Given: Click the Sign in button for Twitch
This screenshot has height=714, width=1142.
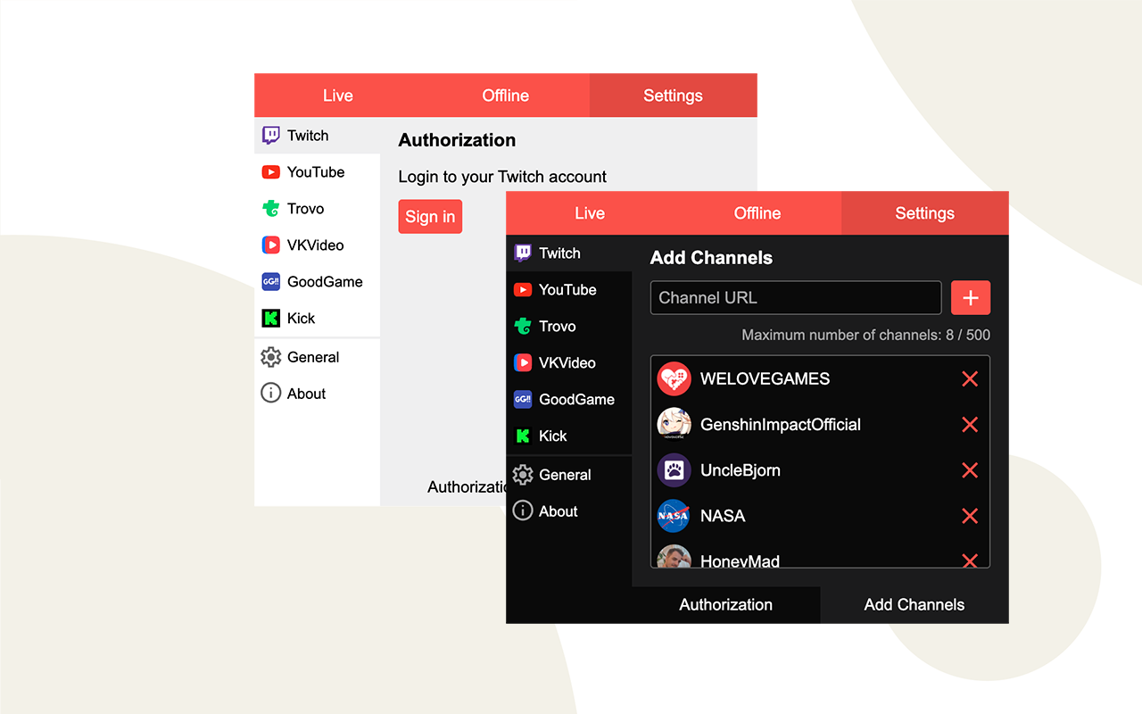Looking at the screenshot, I should coord(430,216).
